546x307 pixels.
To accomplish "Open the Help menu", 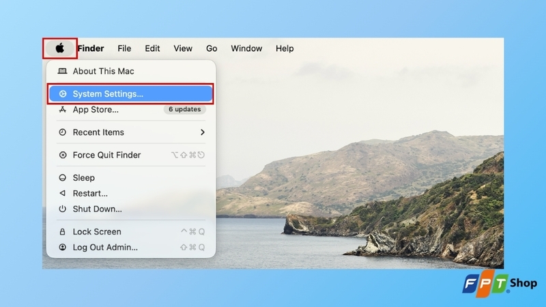I will coord(285,48).
